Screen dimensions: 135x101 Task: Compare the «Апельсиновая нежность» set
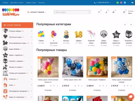pos(57,86)
